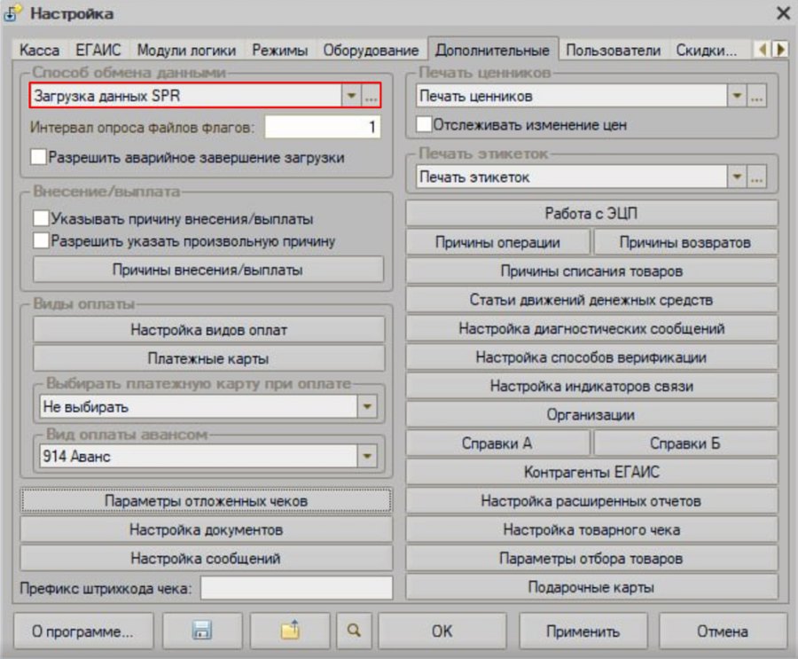Click the OK button

pos(442,631)
